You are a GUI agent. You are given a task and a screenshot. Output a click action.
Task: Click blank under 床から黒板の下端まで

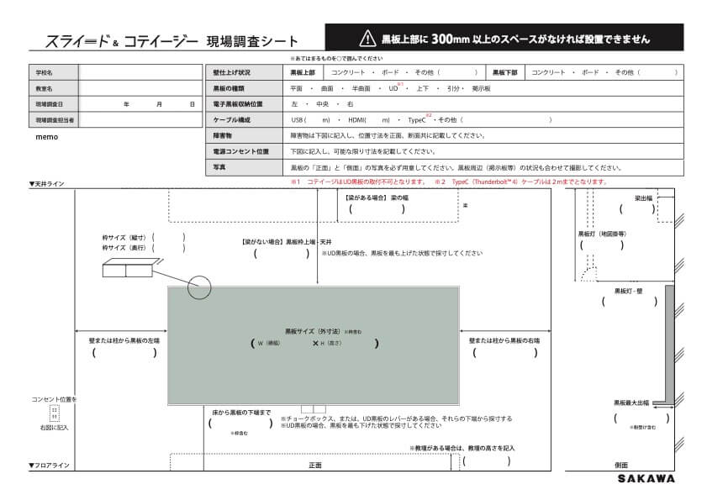240,423
